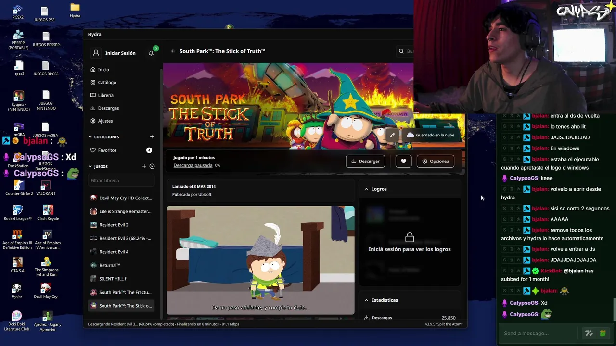Open the JUEGOS PS2 desktop file
616x346 pixels.
click(44, 14)
